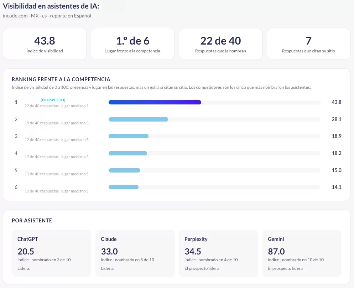This screenshot has height=288, width=354.
Task: Click the bar scoring 18.2
Action: pos(128,153)
